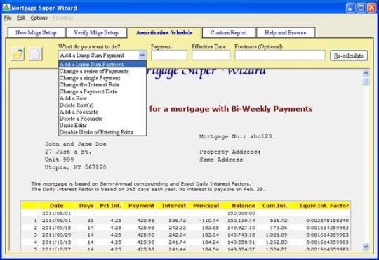Click the vertical scrollbar thumb
This screenshot has width=379, height=260.
click(366, 82)
